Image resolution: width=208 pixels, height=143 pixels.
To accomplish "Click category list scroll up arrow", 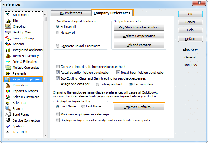I will click(x=45, y=14).
